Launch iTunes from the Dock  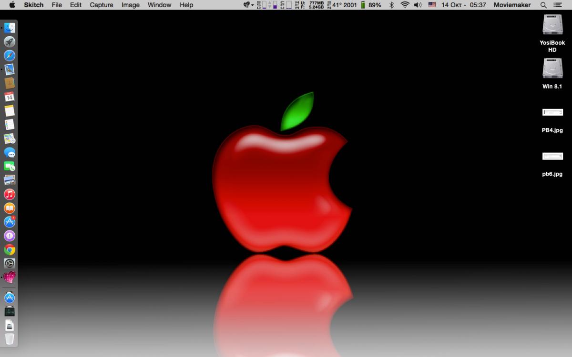coord(10,194)
